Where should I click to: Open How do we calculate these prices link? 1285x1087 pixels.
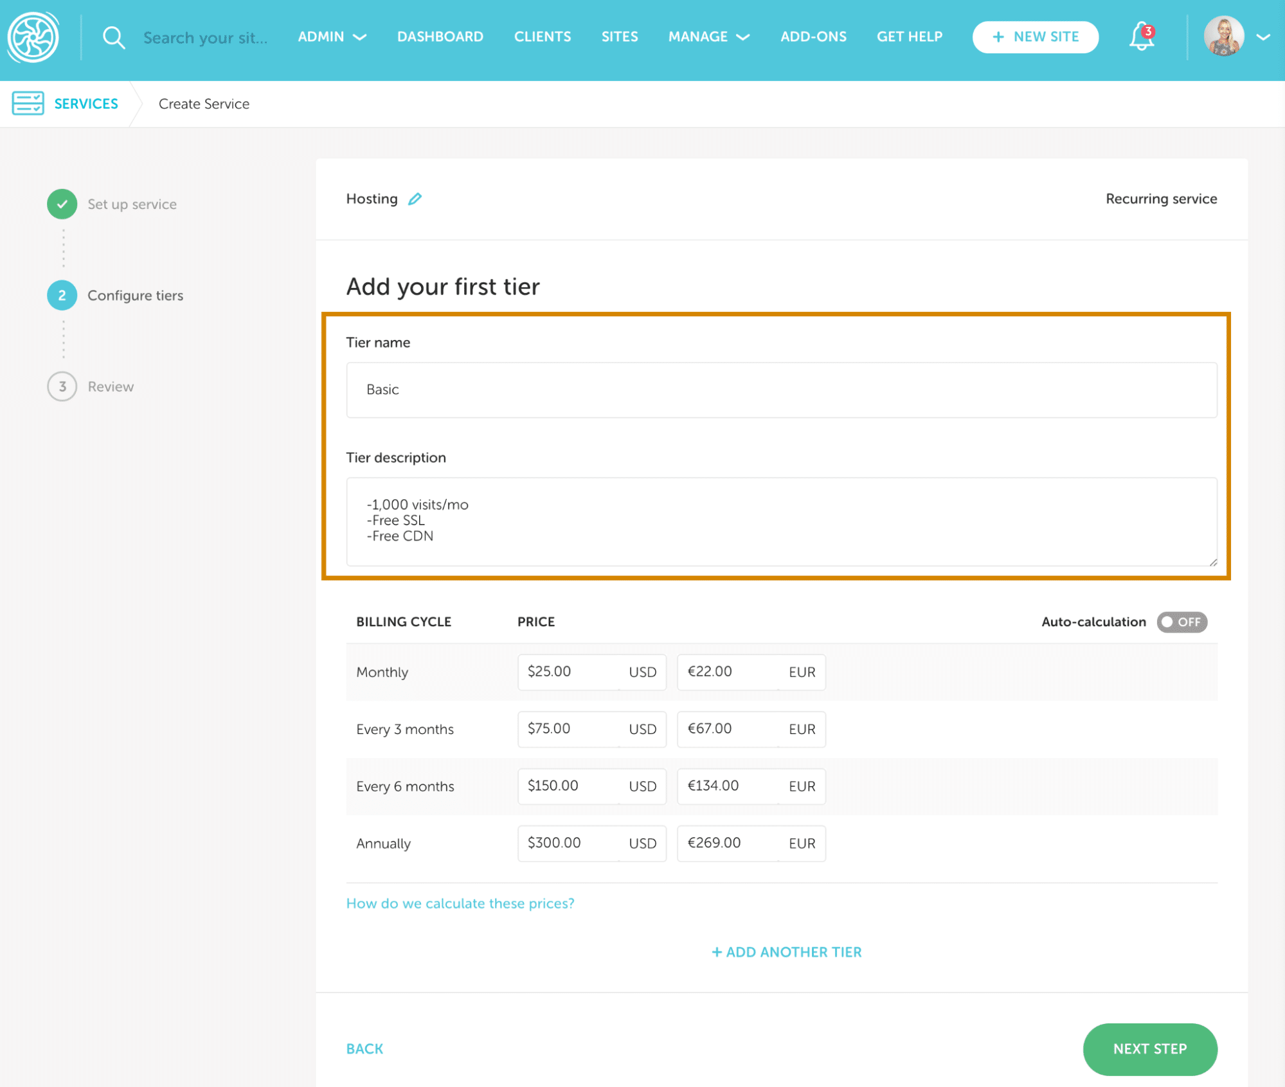click(x=460, y=903)
